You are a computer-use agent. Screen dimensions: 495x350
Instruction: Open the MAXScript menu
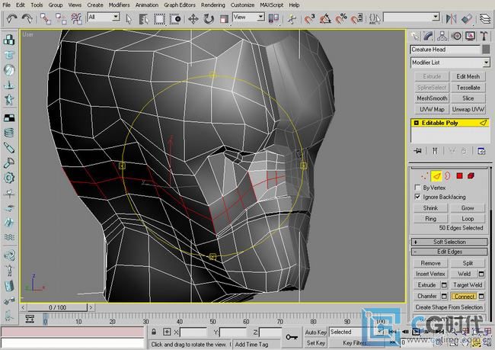(x=272, y=5)
